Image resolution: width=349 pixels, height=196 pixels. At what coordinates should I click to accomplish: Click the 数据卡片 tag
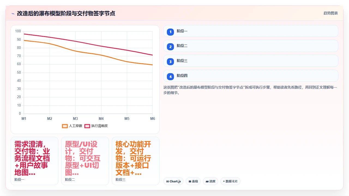[x=230, y=181]
